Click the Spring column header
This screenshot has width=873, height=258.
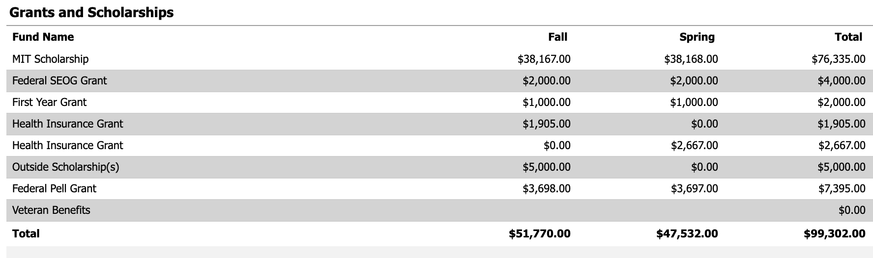coord(697,37)
